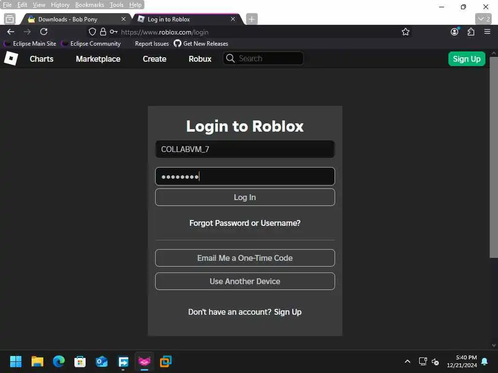Open the Get New Releases bookmark
The image size is (498, 373).
tap(201, 43)
